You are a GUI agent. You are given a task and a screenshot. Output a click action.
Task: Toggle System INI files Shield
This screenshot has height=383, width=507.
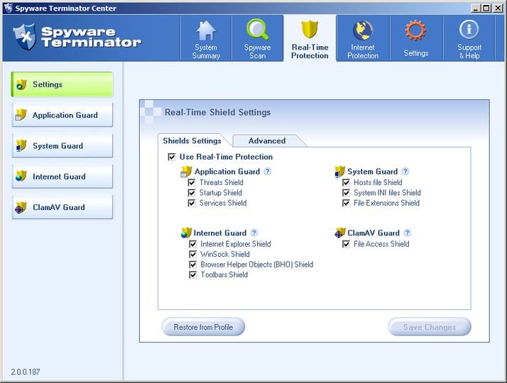(346, 193)
